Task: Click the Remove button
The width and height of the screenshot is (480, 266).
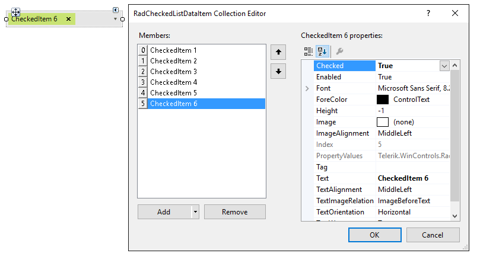Action: tap(235, 212)
